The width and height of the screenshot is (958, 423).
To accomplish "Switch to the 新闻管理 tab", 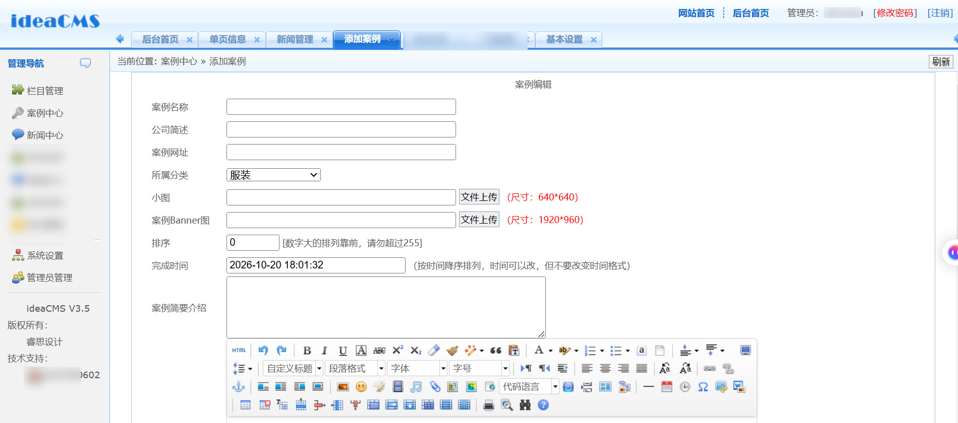I will tap(295, 39).
